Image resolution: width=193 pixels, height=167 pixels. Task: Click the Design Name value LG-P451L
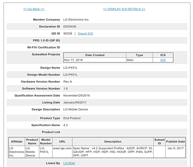click(x=71, y=68)
